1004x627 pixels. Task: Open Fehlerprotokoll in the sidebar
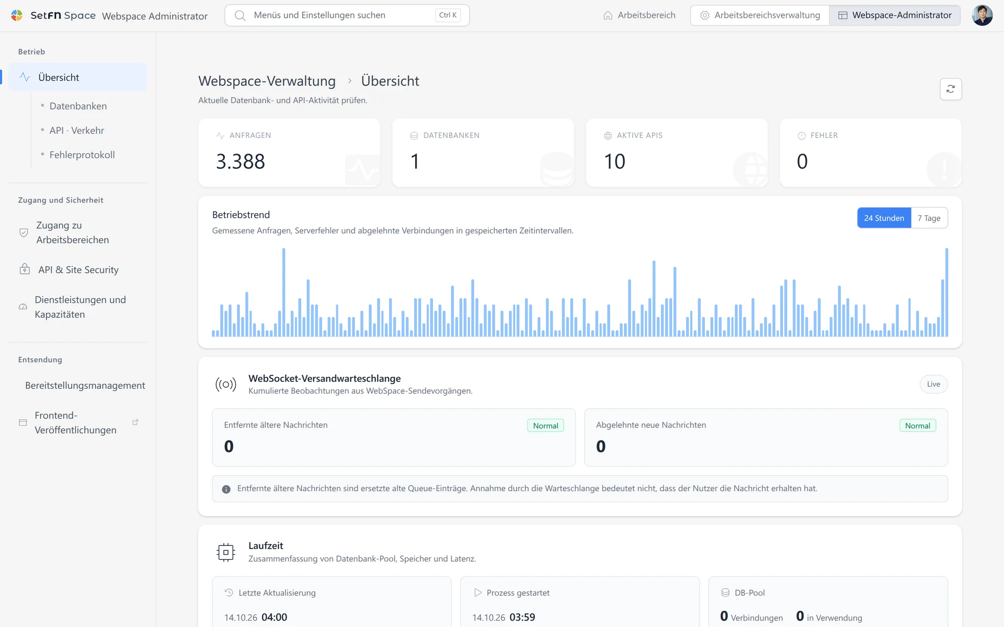pyautogui.click(x=82, y=155)
